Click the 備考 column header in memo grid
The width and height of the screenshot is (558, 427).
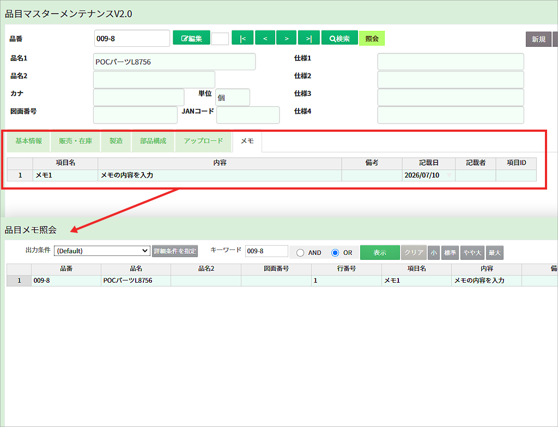click(372, 163)
